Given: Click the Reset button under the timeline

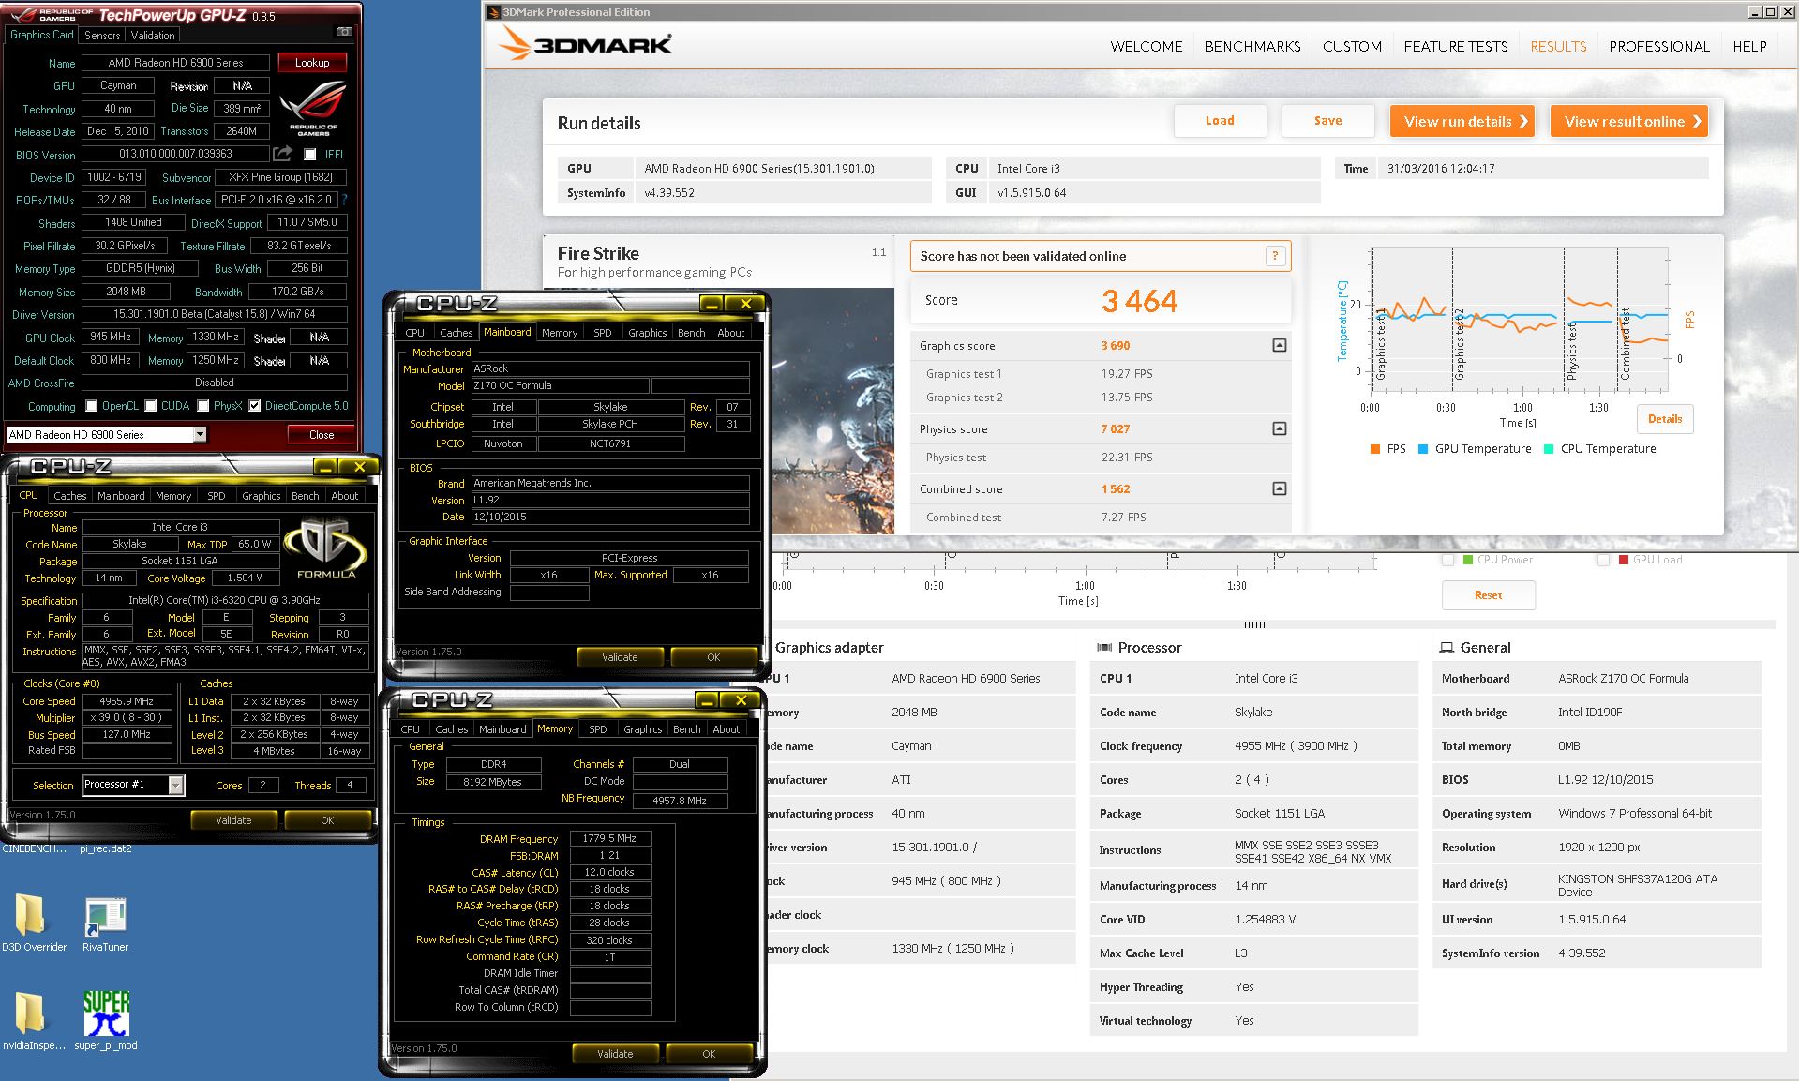Looking at the screenshot, I should pos(1488,595).
